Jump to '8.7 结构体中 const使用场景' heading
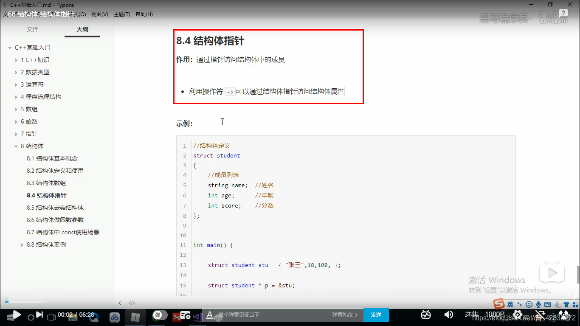Image resolution: width=580 pixels, height=326 pixels. (63, 232)
